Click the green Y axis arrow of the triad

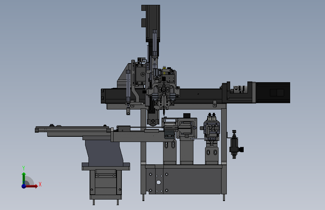coord(24,178)
